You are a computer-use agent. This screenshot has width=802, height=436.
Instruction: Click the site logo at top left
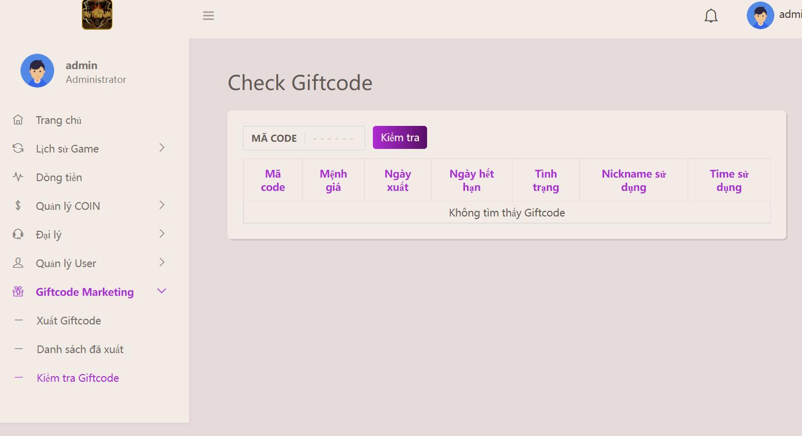(97, 15)
